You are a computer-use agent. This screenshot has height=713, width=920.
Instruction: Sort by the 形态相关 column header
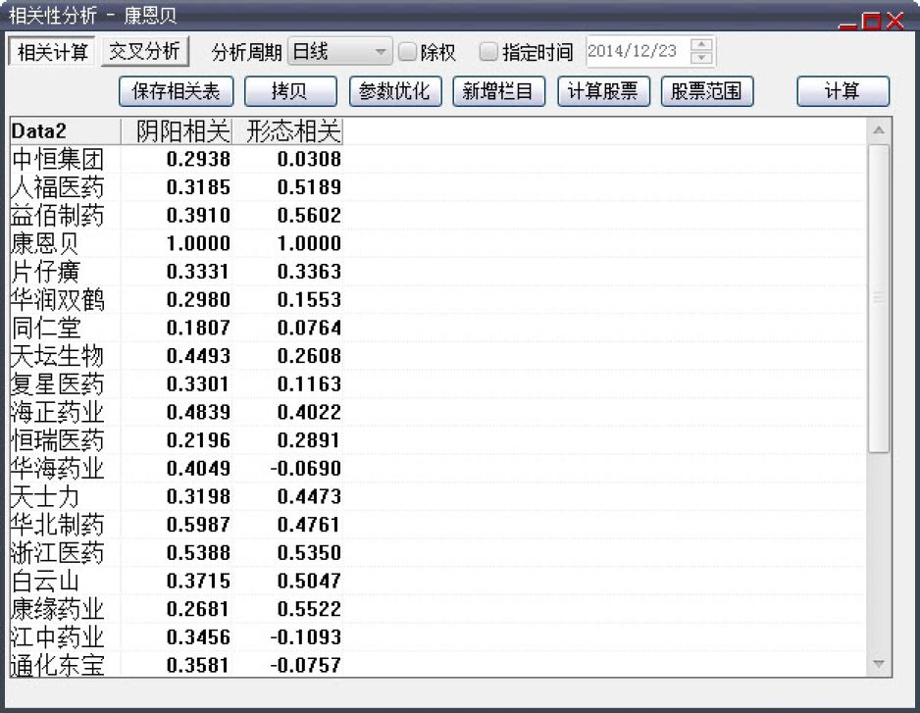click(287, 130)
